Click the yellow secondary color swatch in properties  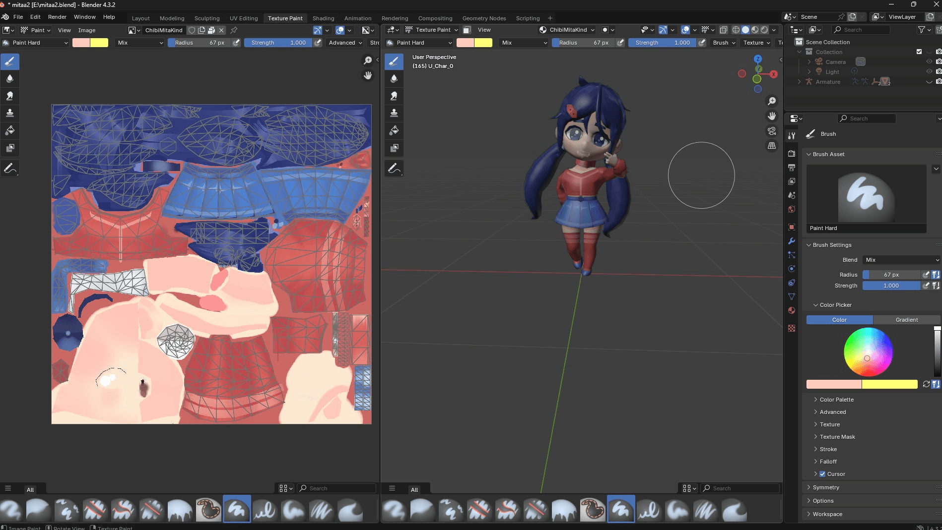pos(889,384)
